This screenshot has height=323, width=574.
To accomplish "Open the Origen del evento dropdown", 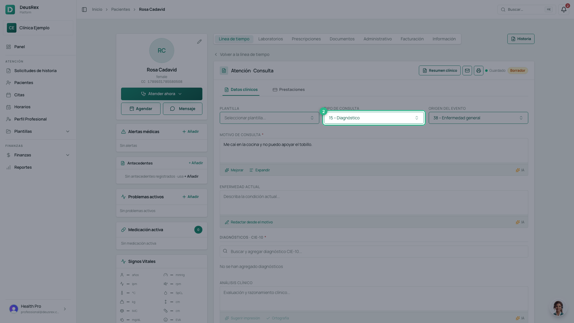I will 478,118.
